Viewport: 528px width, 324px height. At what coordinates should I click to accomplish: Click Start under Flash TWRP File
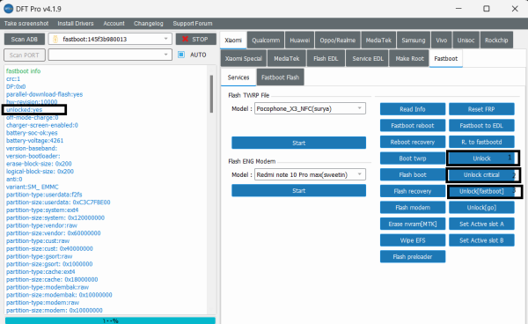tap(298, 143)
